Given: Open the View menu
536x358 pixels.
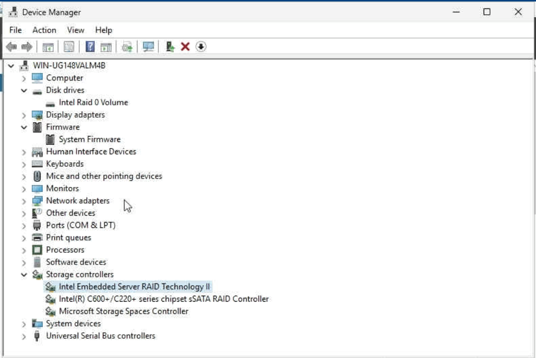Looking at the screenshot, I should (x=76, y=30).
